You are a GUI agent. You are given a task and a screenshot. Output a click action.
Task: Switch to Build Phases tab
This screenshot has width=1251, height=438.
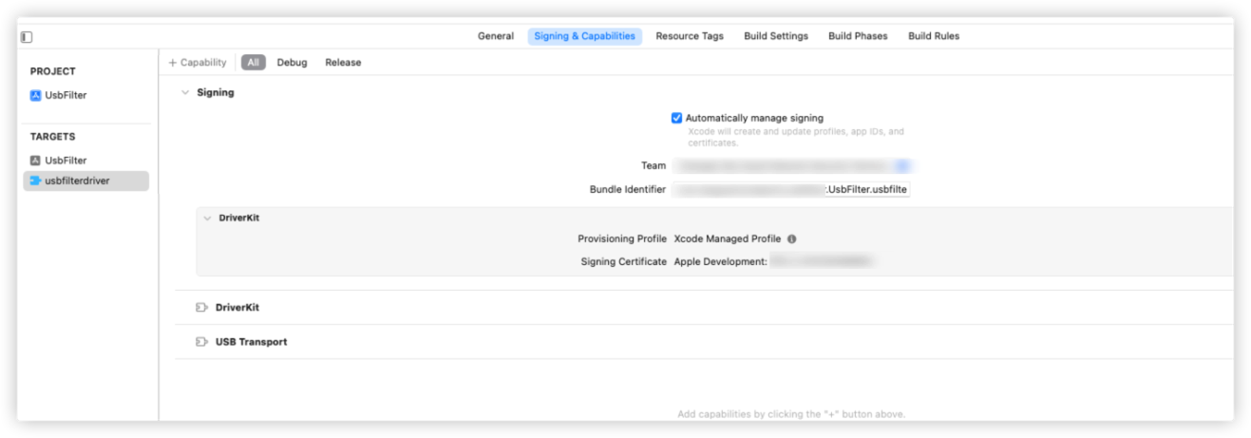tap(858, 36)
